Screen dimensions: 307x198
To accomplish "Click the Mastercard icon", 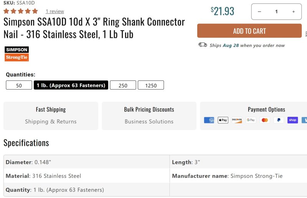I will (264, 120).
